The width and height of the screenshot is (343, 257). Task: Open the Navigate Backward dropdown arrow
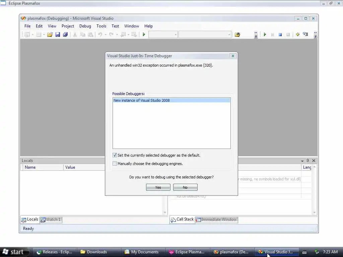point(128,34)
